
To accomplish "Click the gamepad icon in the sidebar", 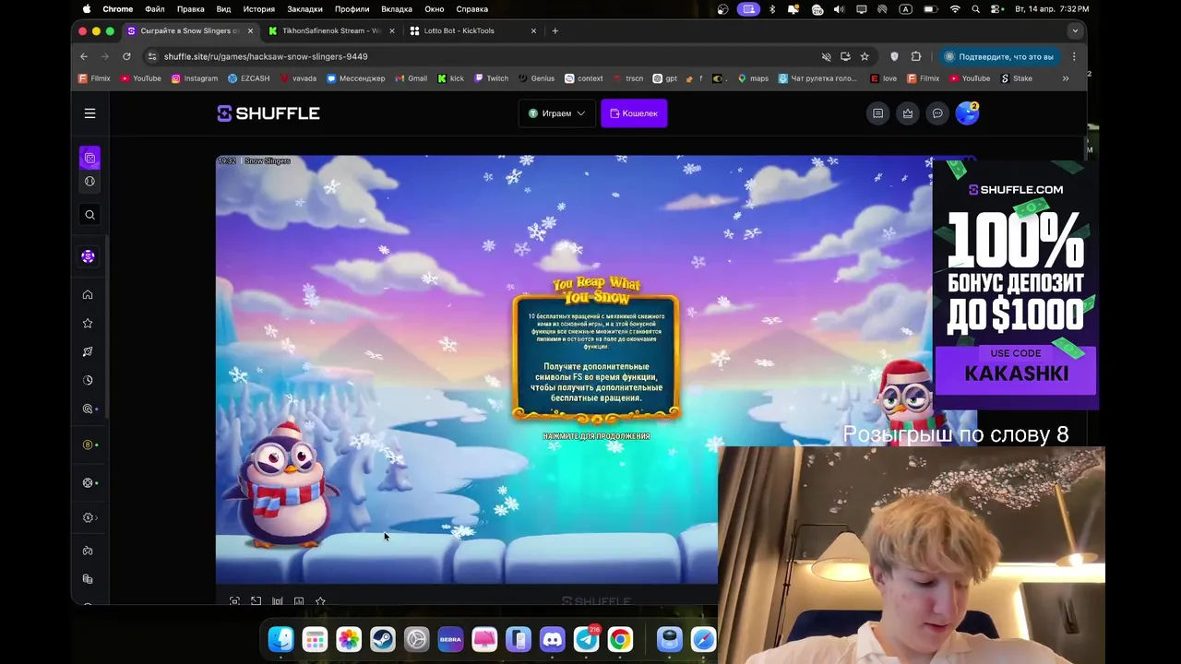I will coord(88,551).
